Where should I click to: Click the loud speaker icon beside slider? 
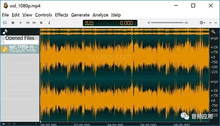point(186,23)
